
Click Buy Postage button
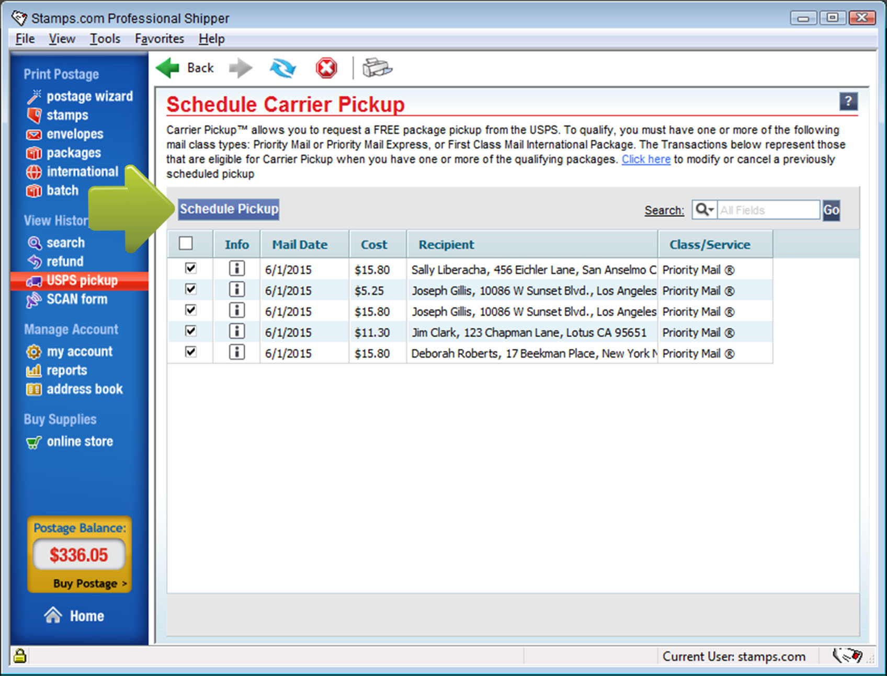(x=89, y=583)
